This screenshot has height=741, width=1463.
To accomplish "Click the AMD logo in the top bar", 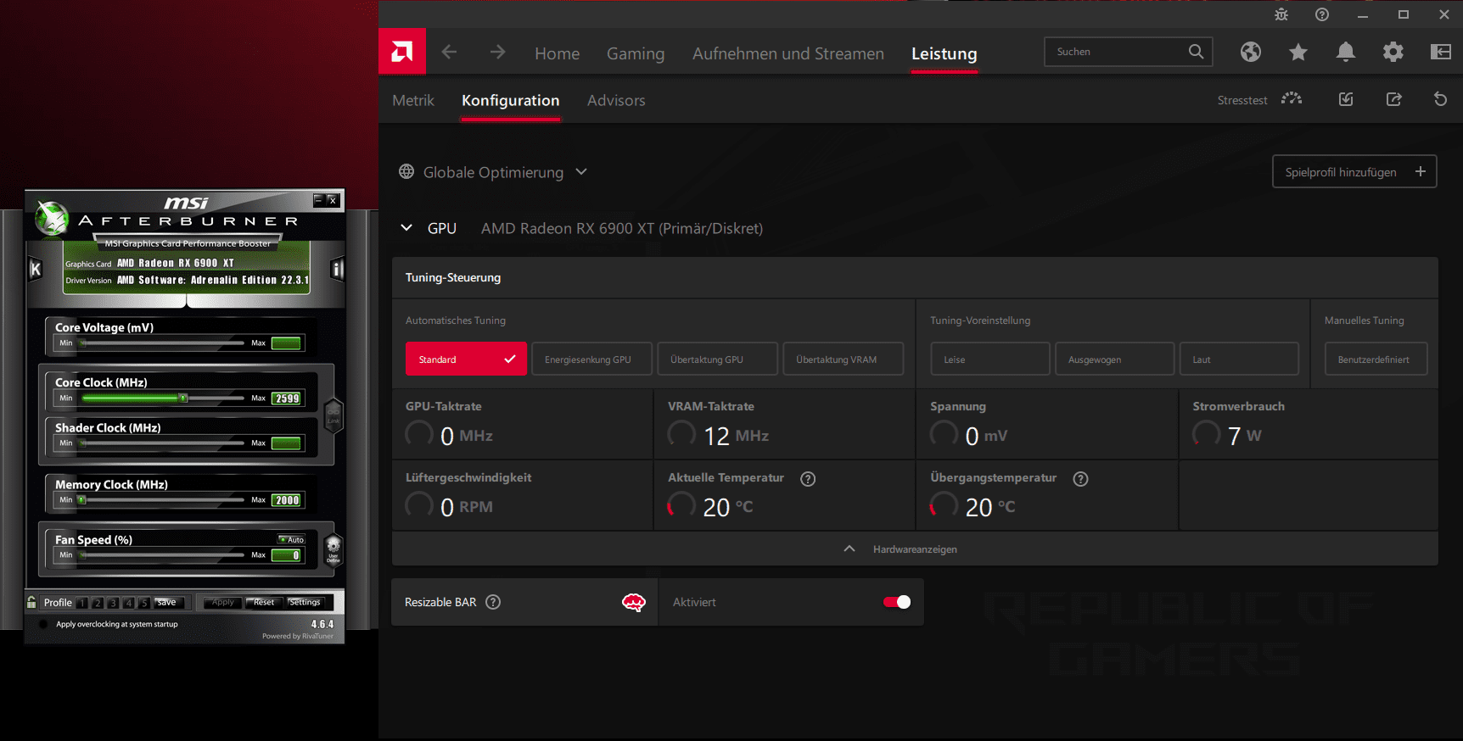I will 402,52.
